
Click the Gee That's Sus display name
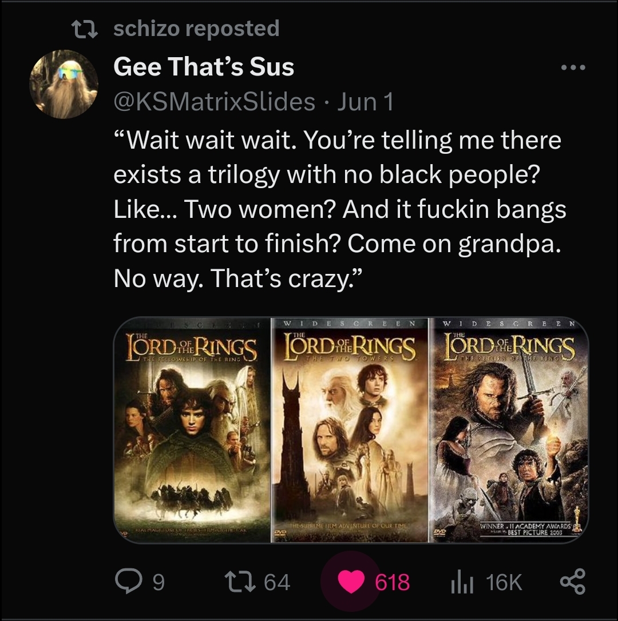click(204, 66)
